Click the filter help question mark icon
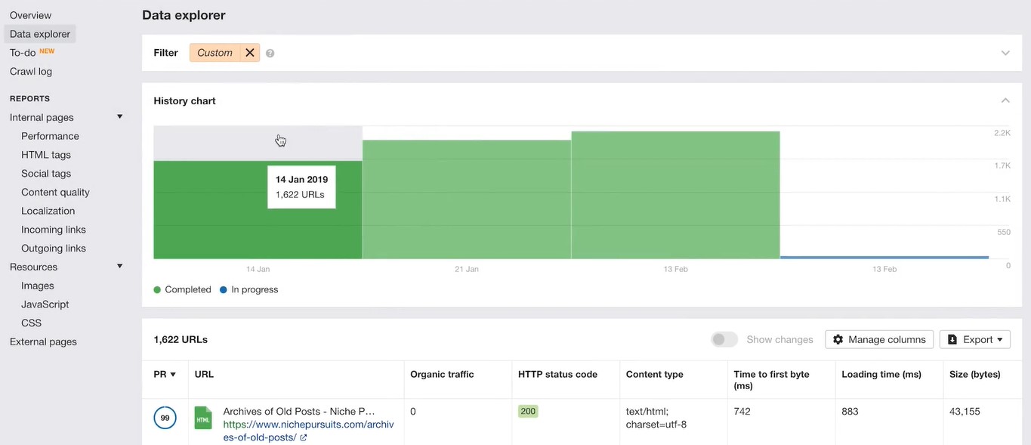The image size is (1031, 445). pyautogui.click(x=270, y=54)
